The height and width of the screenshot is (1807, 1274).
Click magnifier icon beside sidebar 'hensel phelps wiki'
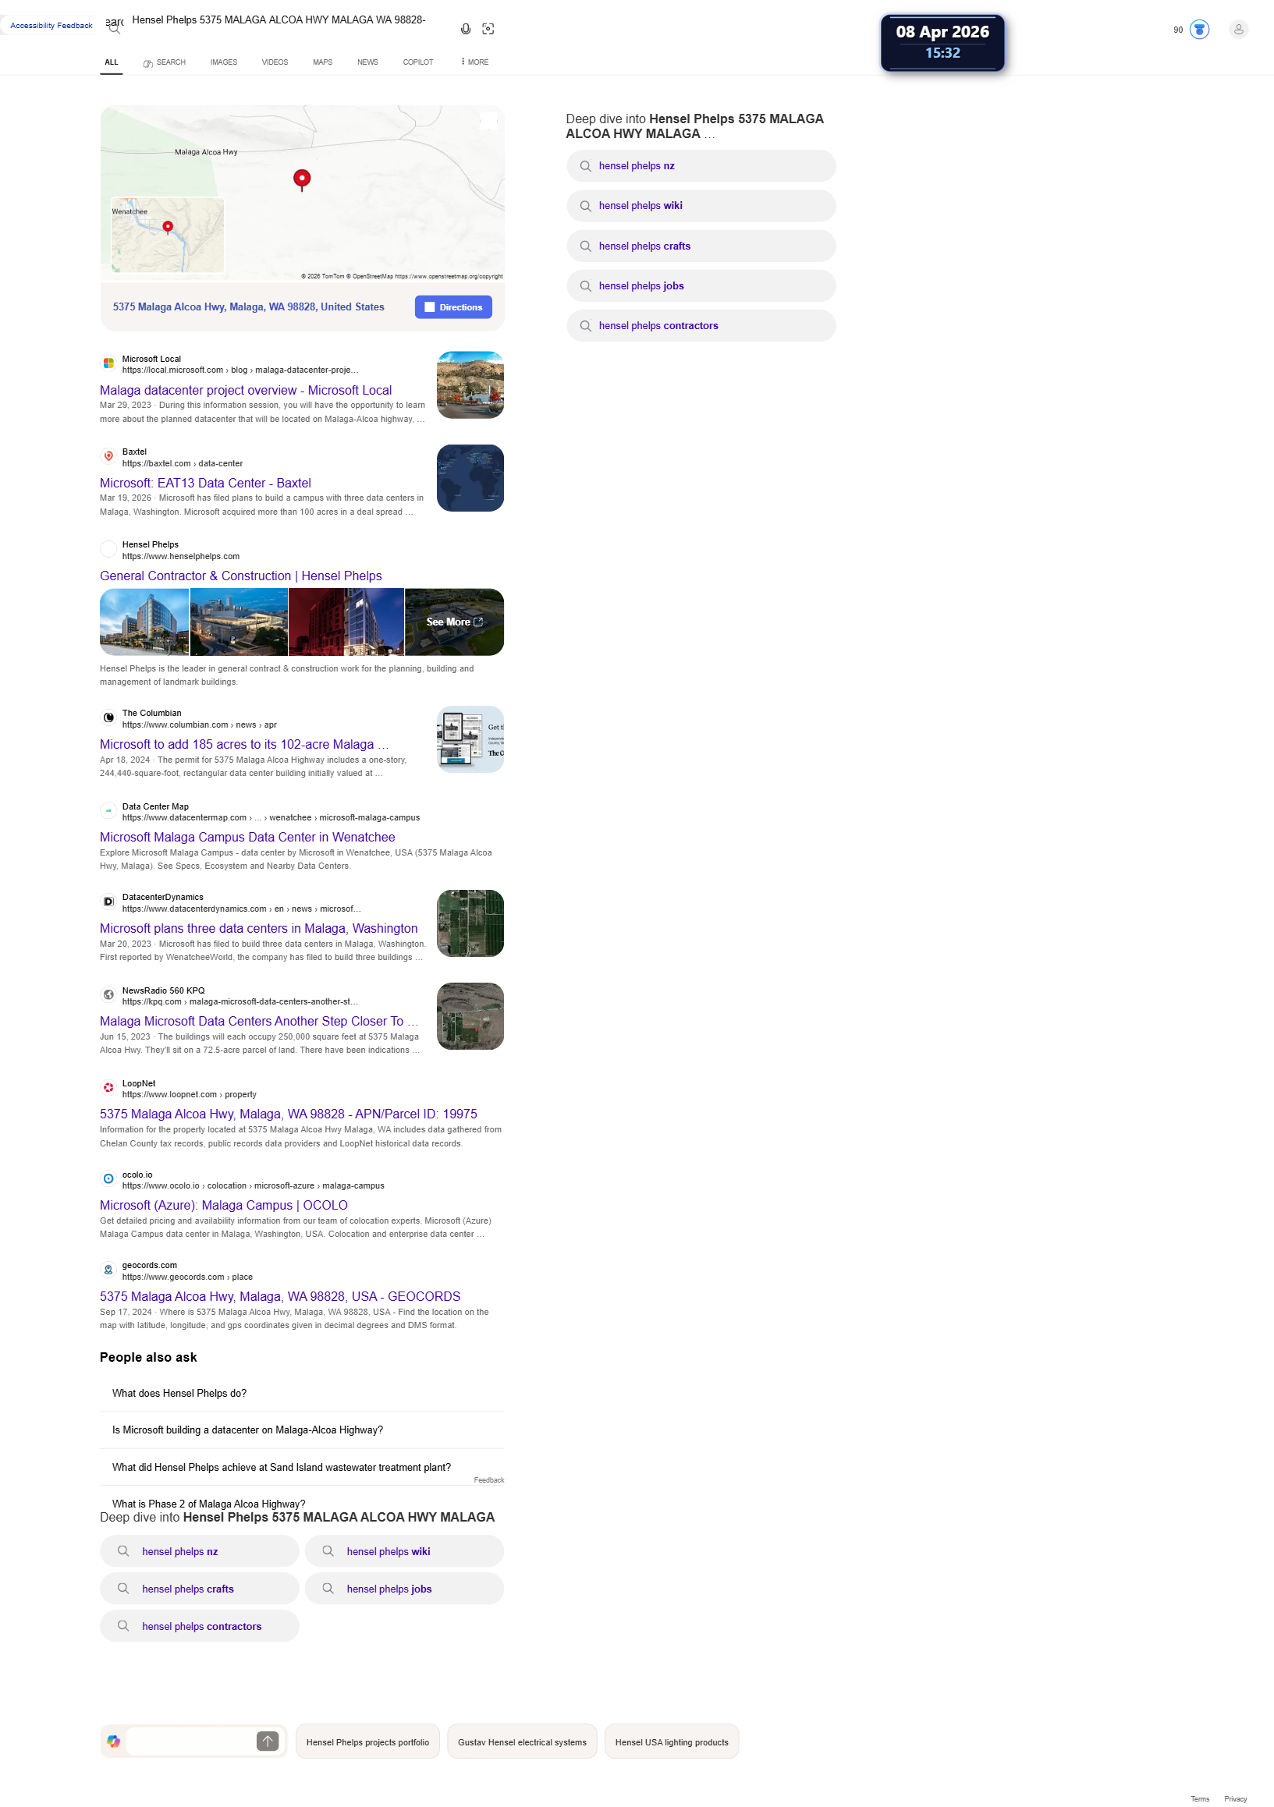tap(585, 206)
